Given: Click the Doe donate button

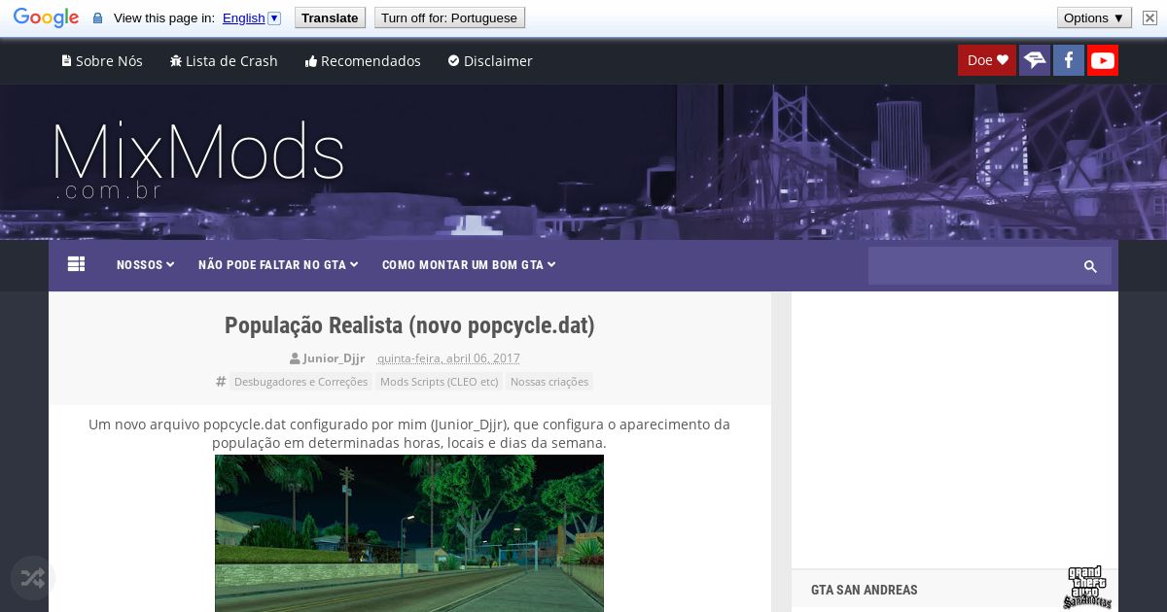Looking at the screenshot, I should pyautogui.click(x=987, y=60).
